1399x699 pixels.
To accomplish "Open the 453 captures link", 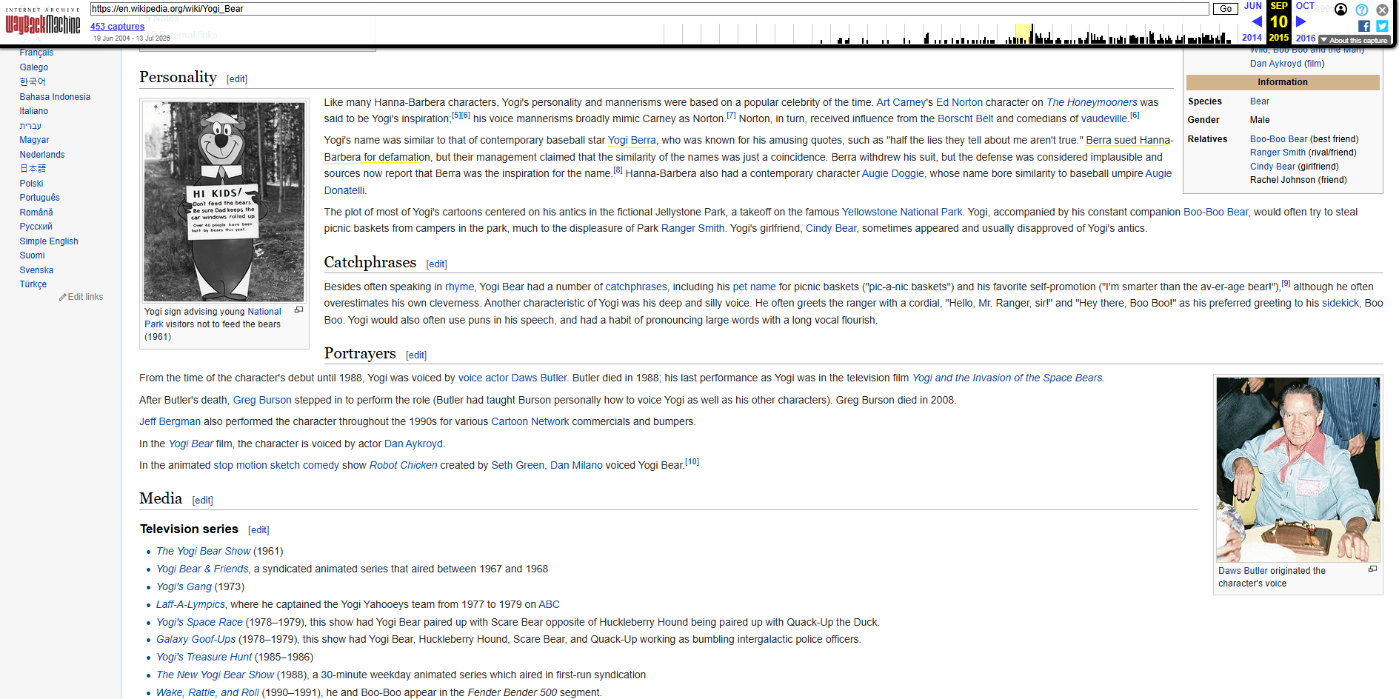I will 117,27.
